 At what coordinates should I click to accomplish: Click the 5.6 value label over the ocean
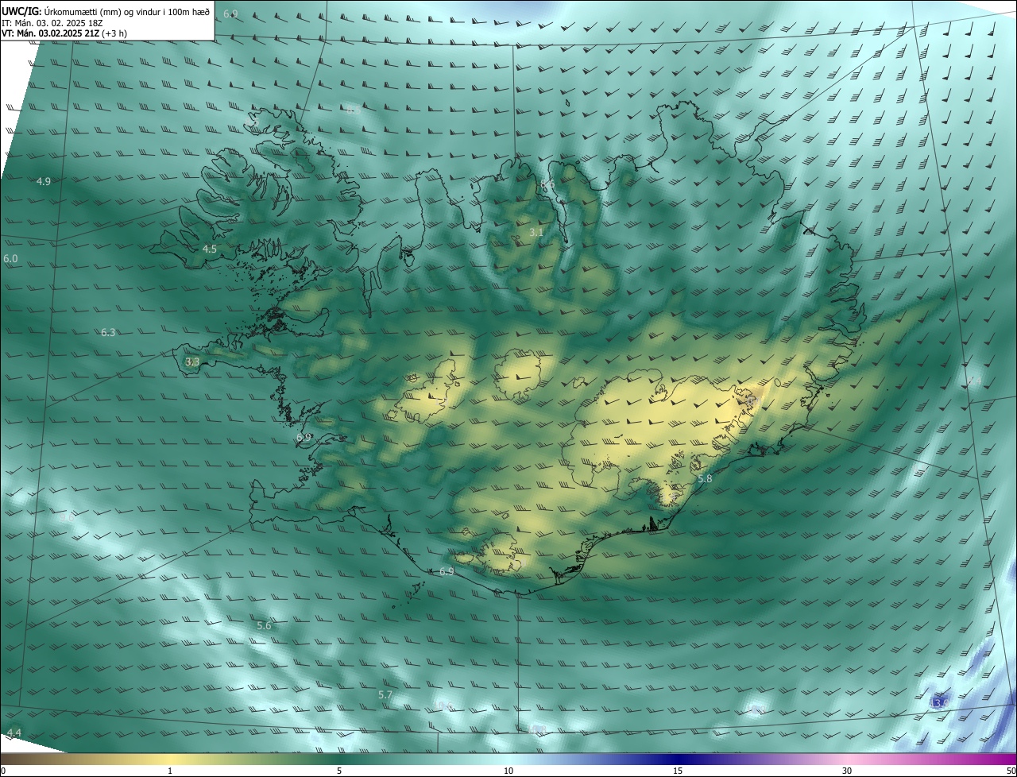pos(264,626)
